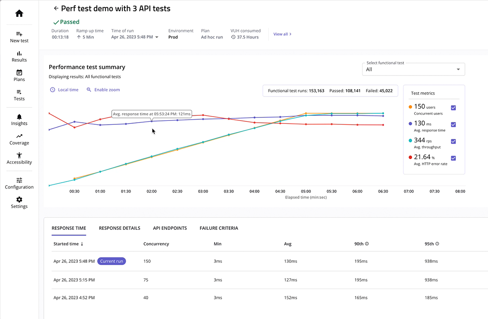This screenshot has height=319, width=488.
Task: Open Configuration settings in sidebar
Action: [19, 183]
